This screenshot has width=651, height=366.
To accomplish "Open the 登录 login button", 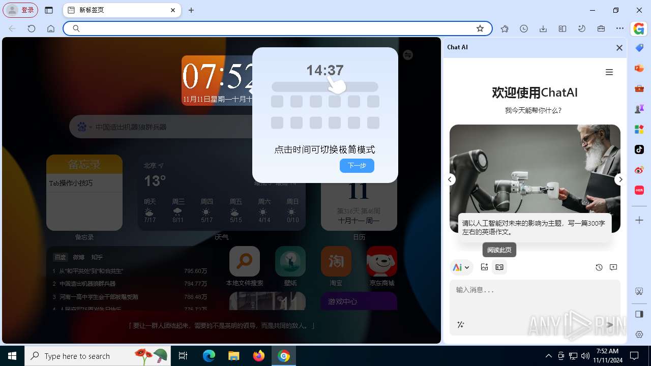I will click(21, 10).
